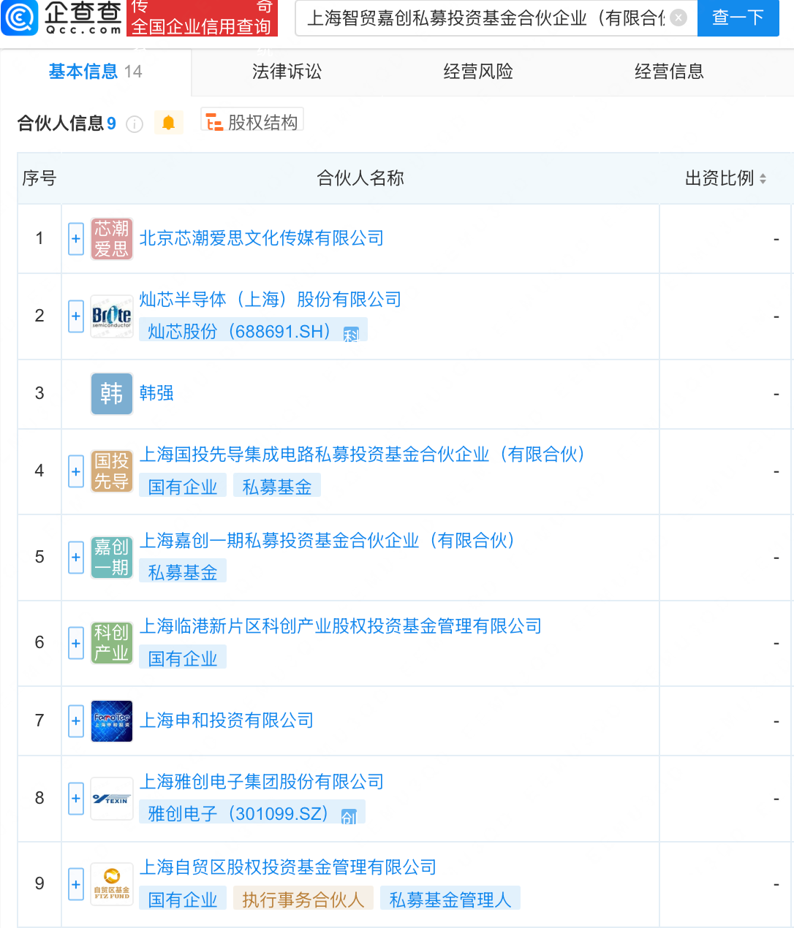Expand the row for 灿芯半导体

76,316
